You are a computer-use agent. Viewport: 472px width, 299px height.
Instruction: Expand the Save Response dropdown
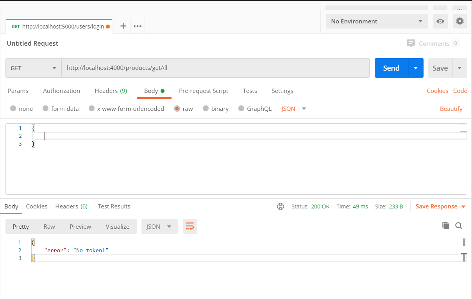pos(464,206)
